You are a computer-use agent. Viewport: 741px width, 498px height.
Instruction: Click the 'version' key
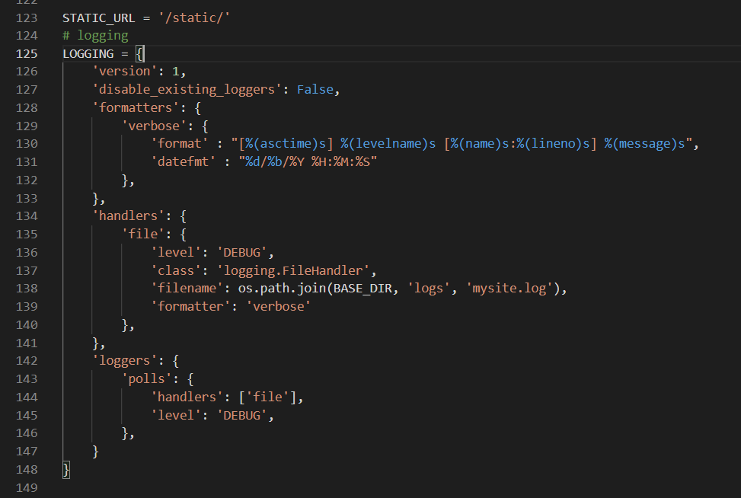(125, 72)
